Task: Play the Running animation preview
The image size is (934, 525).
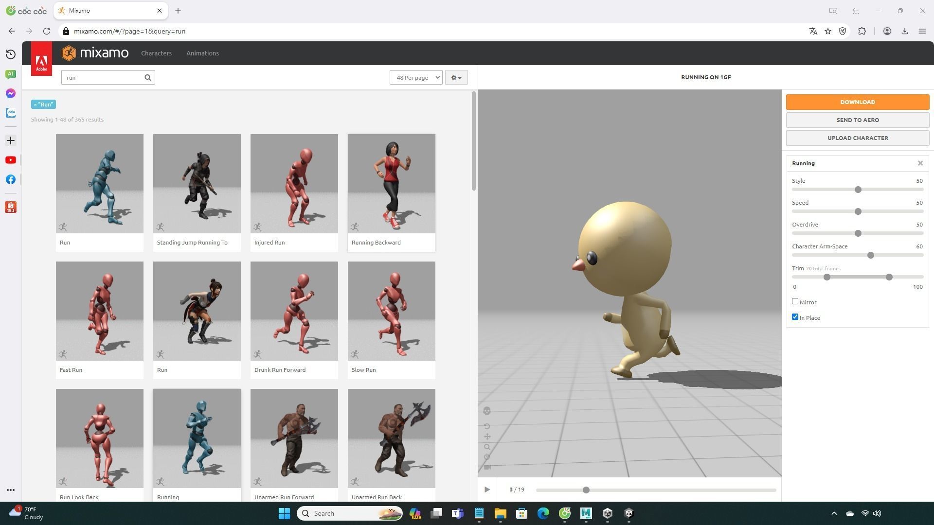Action: [x=487, y=490]
